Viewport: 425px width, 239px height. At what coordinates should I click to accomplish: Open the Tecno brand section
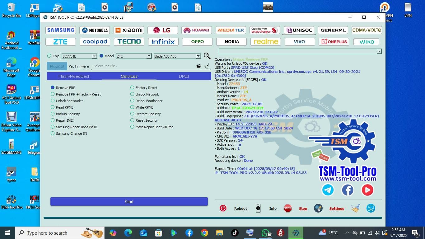pyautogui.click(x=129, y=42)
